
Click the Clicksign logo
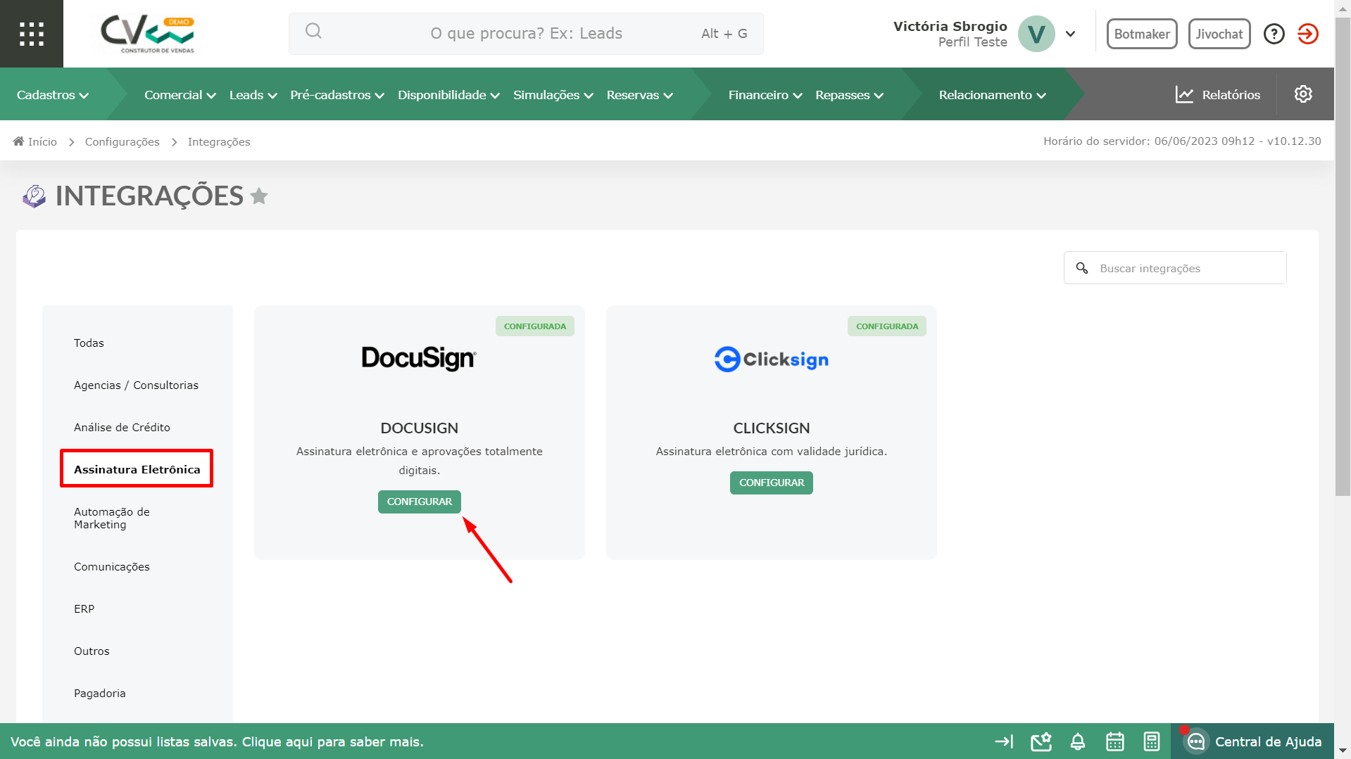pos(772,359)
